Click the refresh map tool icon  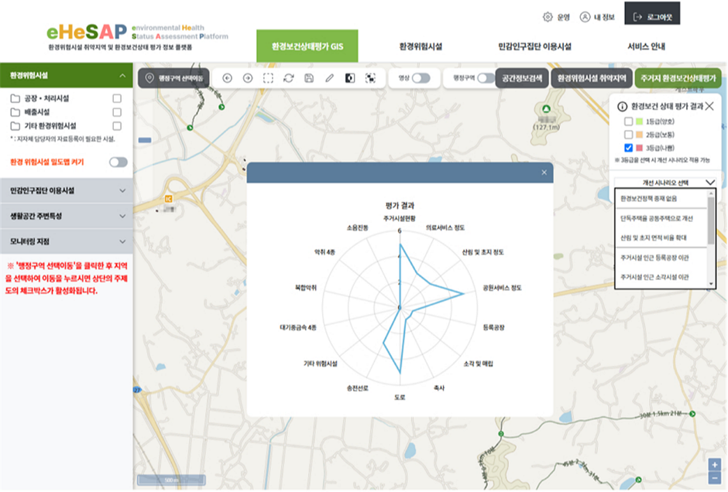(x=288, y=78)
